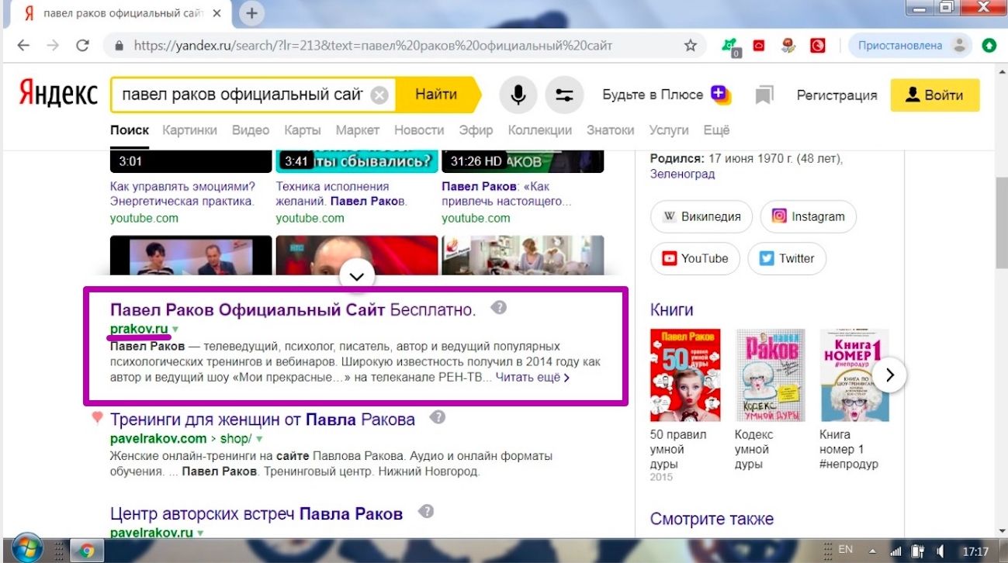
Task: Click question mark icon next to prakov.ru result
Action: point(499,308)
